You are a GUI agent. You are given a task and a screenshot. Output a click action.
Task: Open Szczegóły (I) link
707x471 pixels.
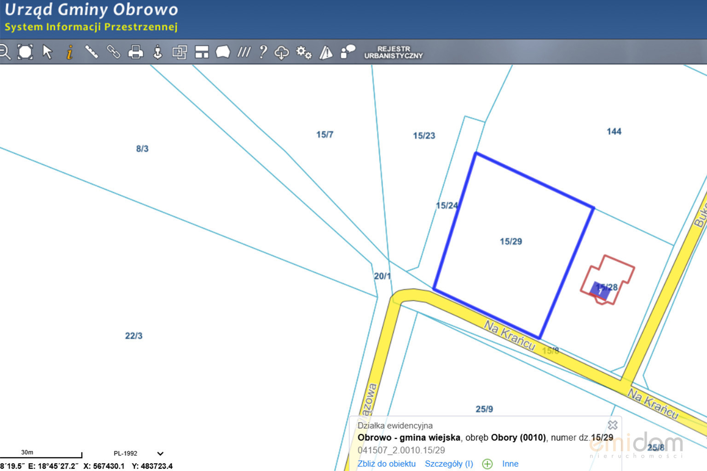coord(449,464)
